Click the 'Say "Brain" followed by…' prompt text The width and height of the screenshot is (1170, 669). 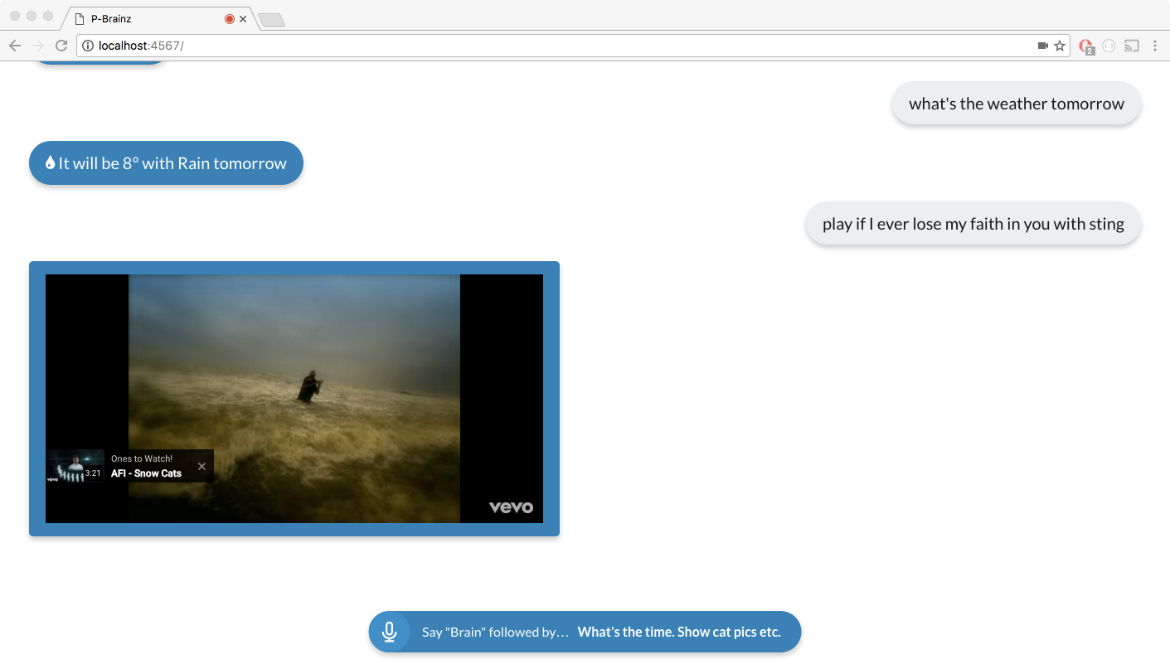coord(495,632)
